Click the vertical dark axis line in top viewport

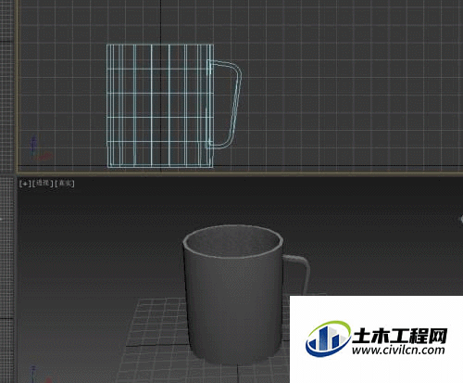160,21
